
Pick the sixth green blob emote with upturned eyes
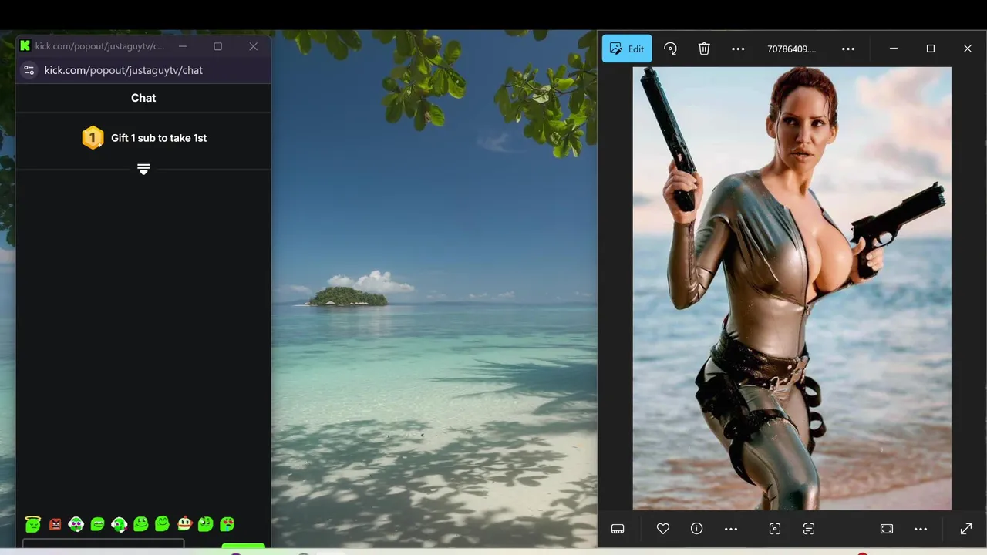pos(140,524)
